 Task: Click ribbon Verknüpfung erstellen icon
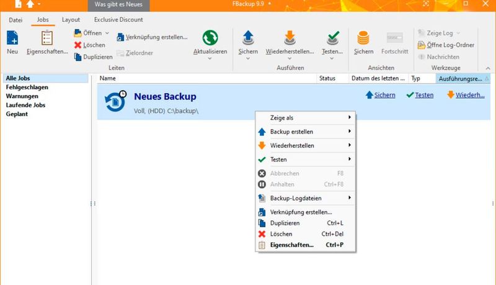[x=120, y=37]
